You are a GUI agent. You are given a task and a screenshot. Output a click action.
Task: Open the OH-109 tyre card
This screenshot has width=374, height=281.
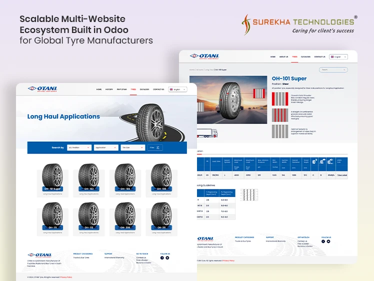[161, 180]
